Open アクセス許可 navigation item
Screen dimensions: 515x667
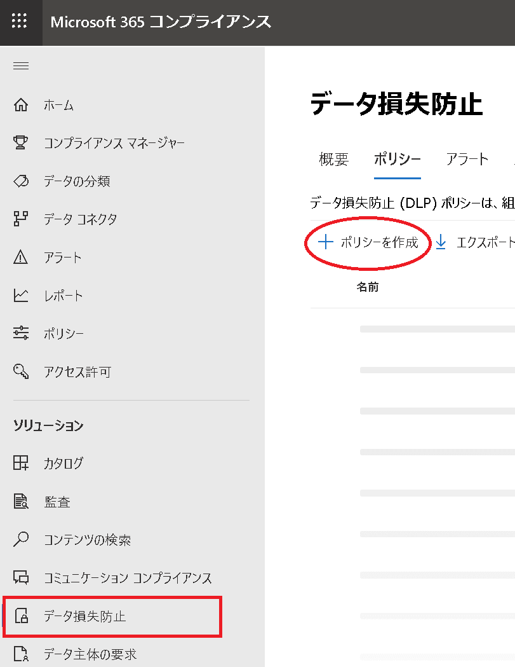pyautogui.click(x=77, y=372)
